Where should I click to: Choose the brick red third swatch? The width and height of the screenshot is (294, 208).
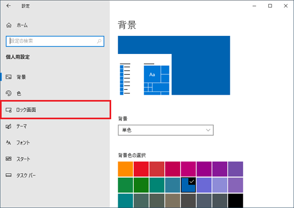(x=157, y=169)
